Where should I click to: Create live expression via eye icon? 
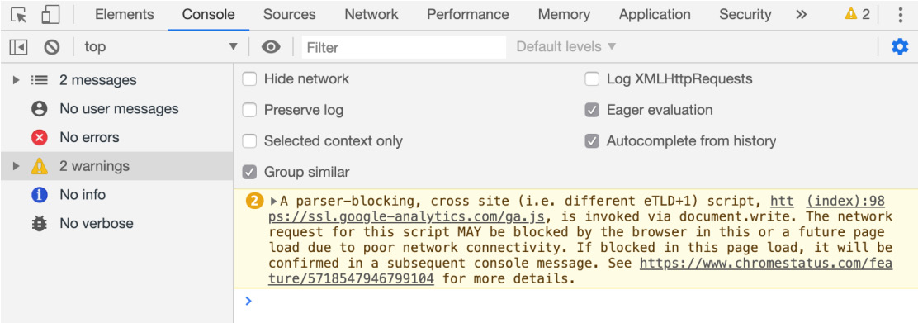[x=271, y=47]
